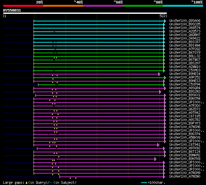Select the UniRef100_B9HES4 label
This screenshot has height=185, width=206.
point(185,74)
